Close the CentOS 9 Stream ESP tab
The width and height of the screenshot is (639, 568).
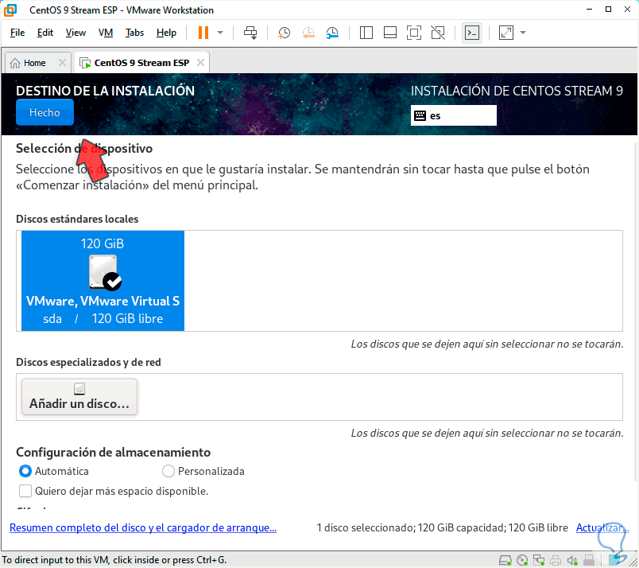(200, 62)
